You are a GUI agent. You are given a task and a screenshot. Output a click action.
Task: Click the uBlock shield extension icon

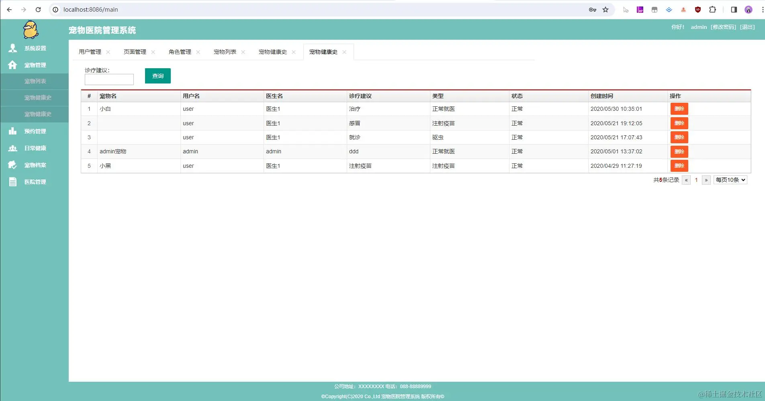tap(698, 10)
